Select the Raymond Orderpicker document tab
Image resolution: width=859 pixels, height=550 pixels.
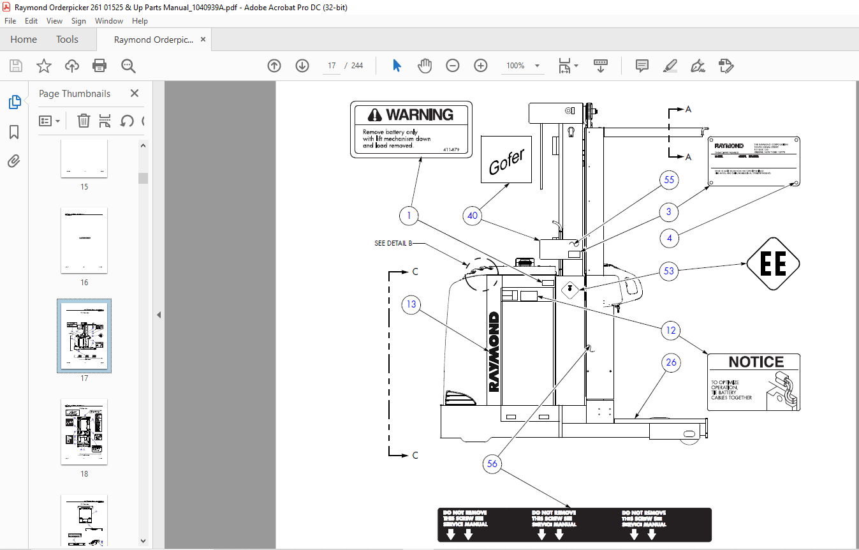153,40
